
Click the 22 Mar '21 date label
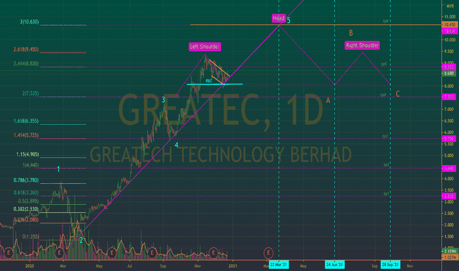click(278, 265)
